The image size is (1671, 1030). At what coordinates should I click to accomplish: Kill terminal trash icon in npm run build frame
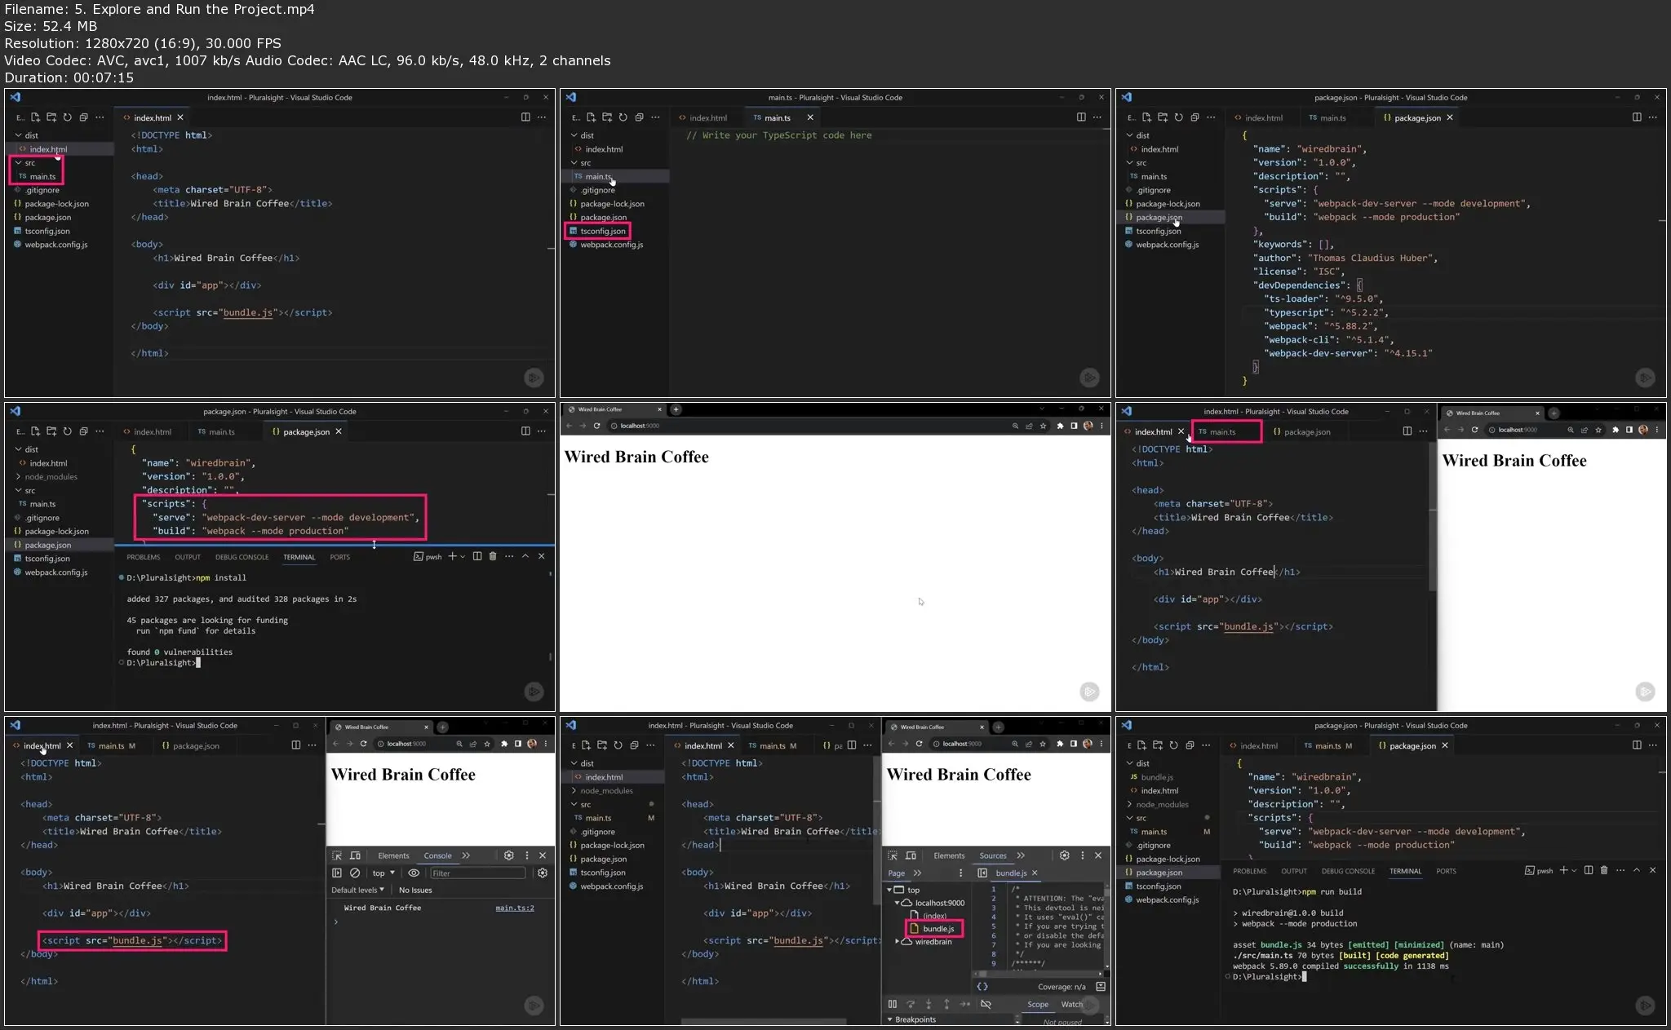(x=1604, y=870)
